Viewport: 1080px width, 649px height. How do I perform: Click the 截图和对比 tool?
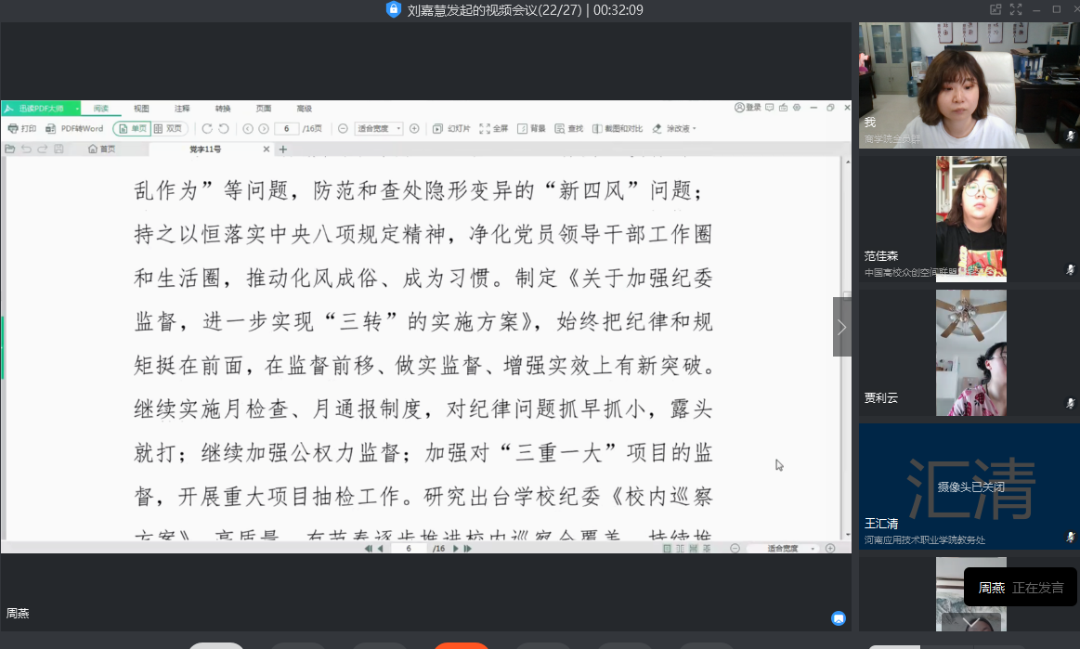coord(617,129)
